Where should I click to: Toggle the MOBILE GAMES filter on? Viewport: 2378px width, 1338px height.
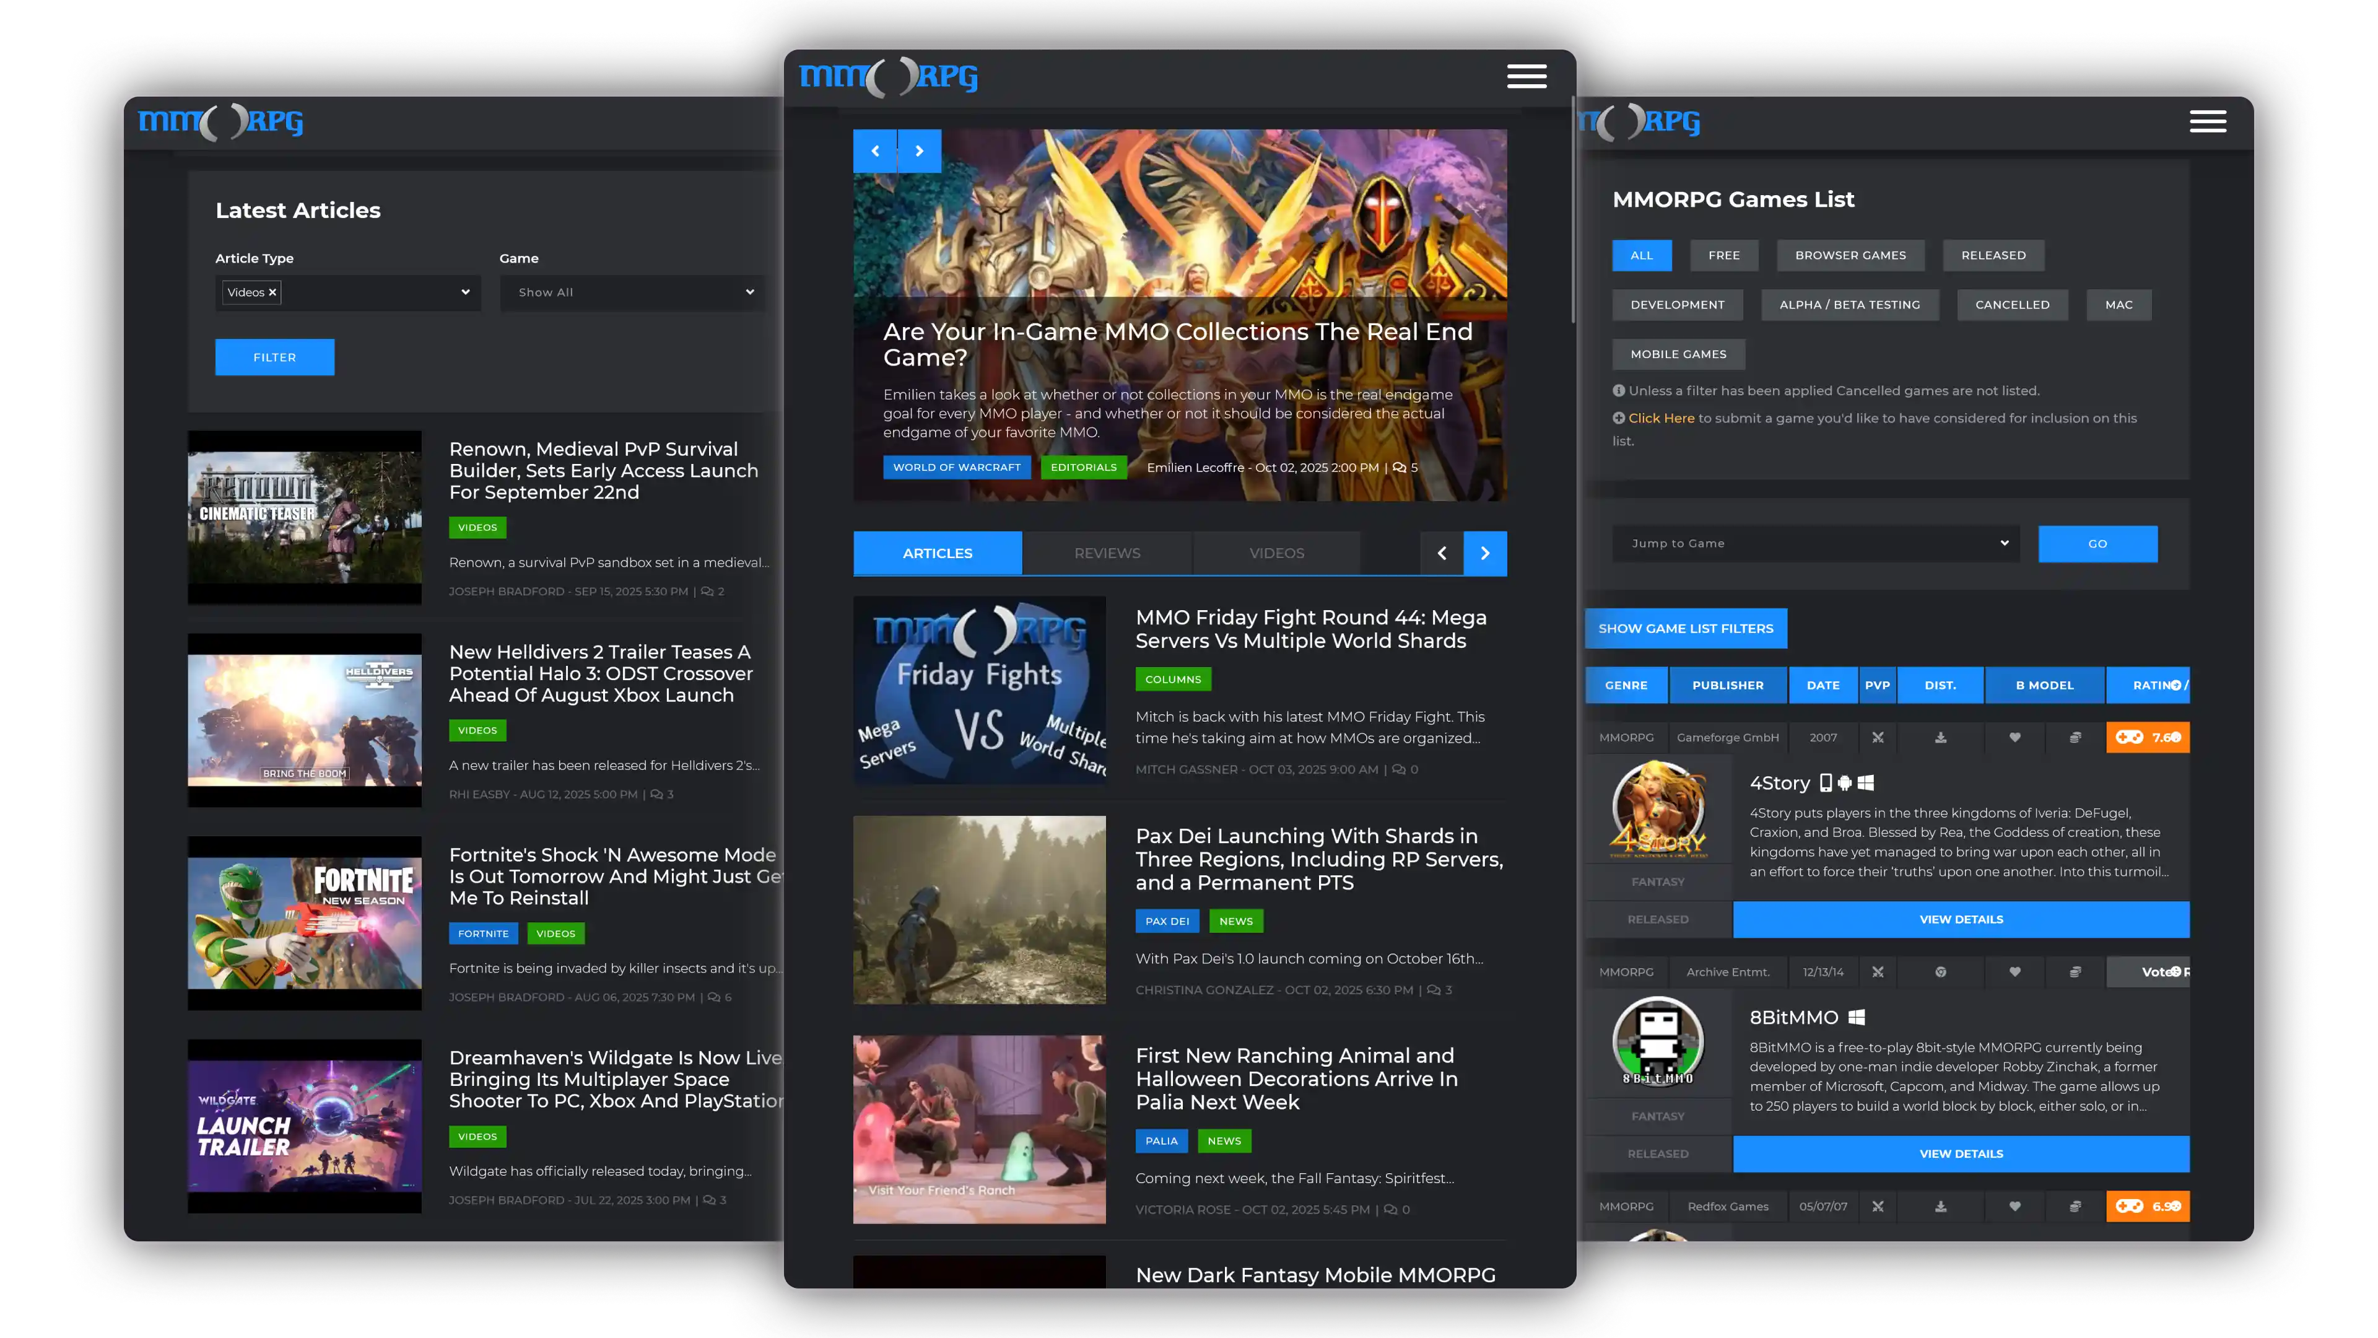(x=1678, y=354)
